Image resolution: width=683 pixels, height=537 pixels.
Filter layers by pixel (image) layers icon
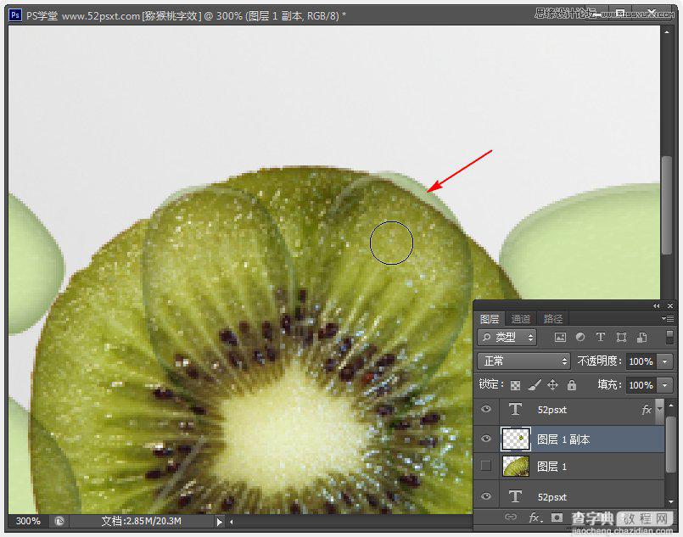click(560, 337)
